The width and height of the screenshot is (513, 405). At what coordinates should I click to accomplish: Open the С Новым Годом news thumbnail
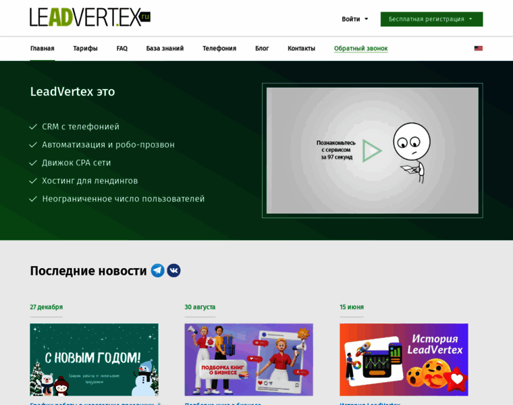click(x=94, y=360)
